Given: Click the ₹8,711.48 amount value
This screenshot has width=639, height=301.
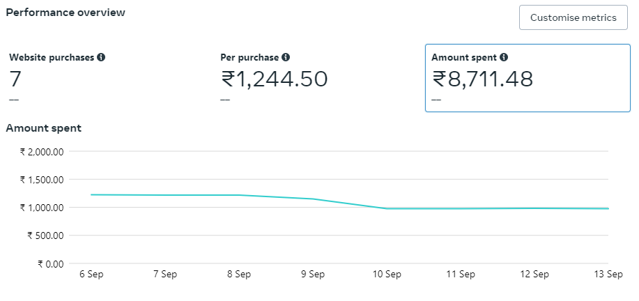Looking at the screenshot, I should (x=483, y=79).
